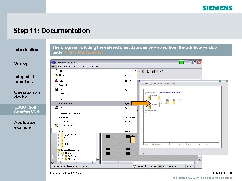
Task: Go to Introduction slide section
Action: 26,50
